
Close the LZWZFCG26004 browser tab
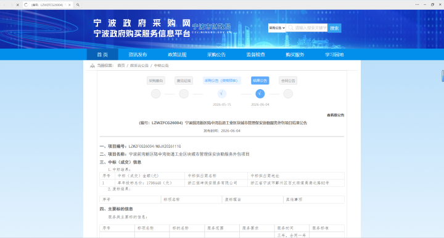tap(69, 5)
